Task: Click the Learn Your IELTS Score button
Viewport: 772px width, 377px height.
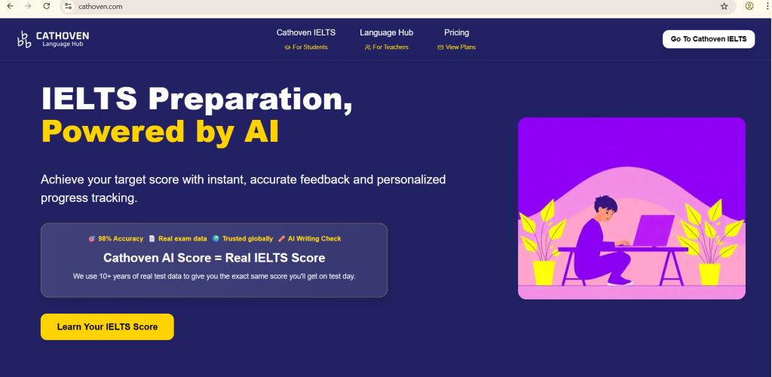Action: tap(107, 326)
